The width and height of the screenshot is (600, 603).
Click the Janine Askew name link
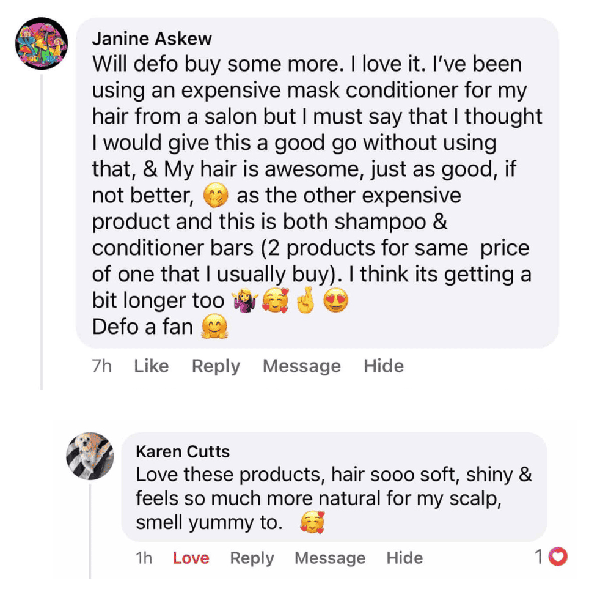(152, 39)
